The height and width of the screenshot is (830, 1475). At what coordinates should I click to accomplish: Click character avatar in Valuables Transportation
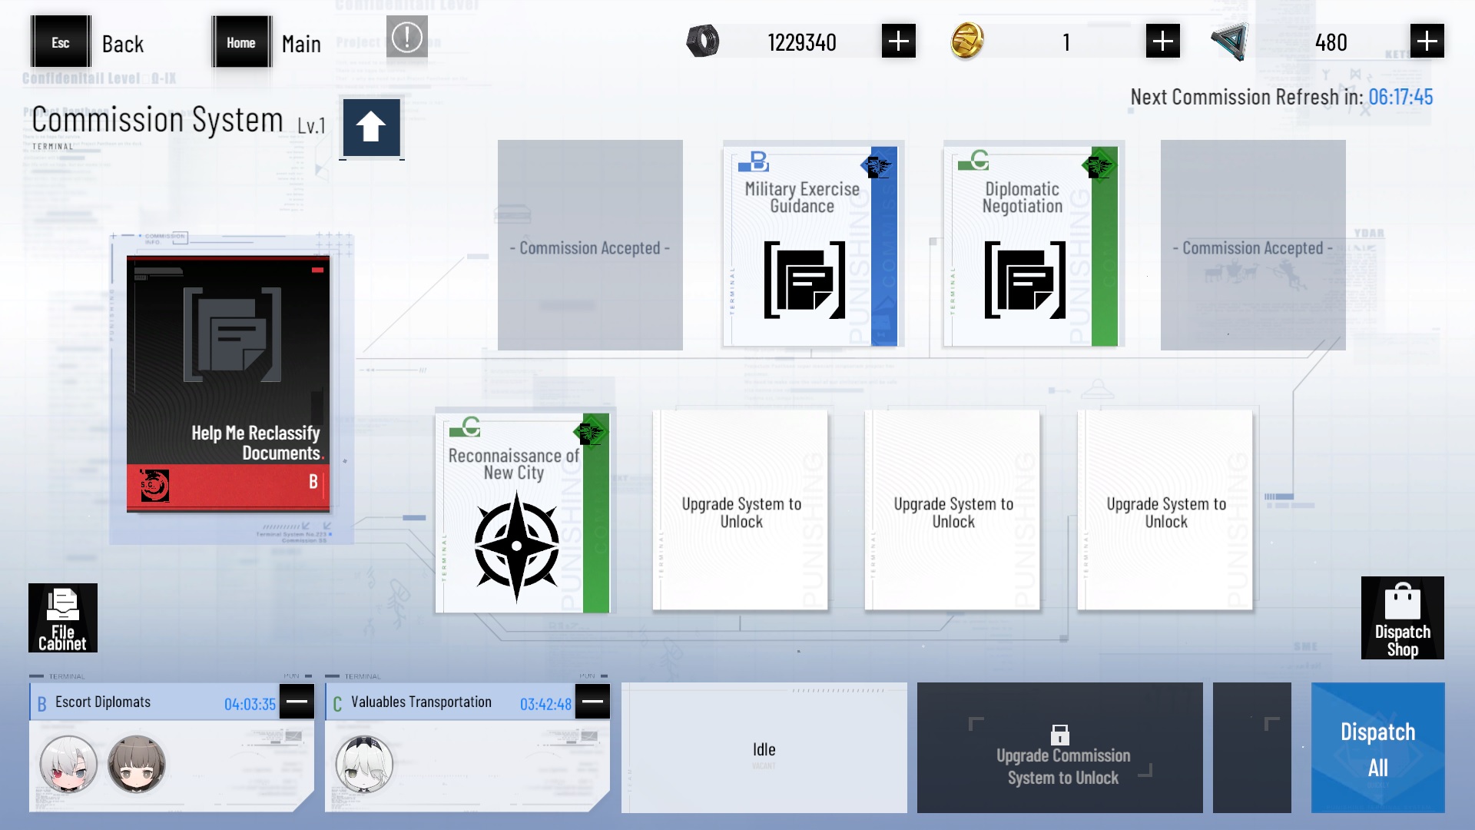tap(364, 764)
